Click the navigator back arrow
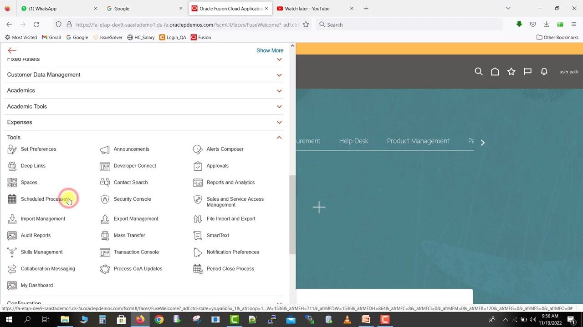This screenshot has height=327, width=583. (12, 50)
